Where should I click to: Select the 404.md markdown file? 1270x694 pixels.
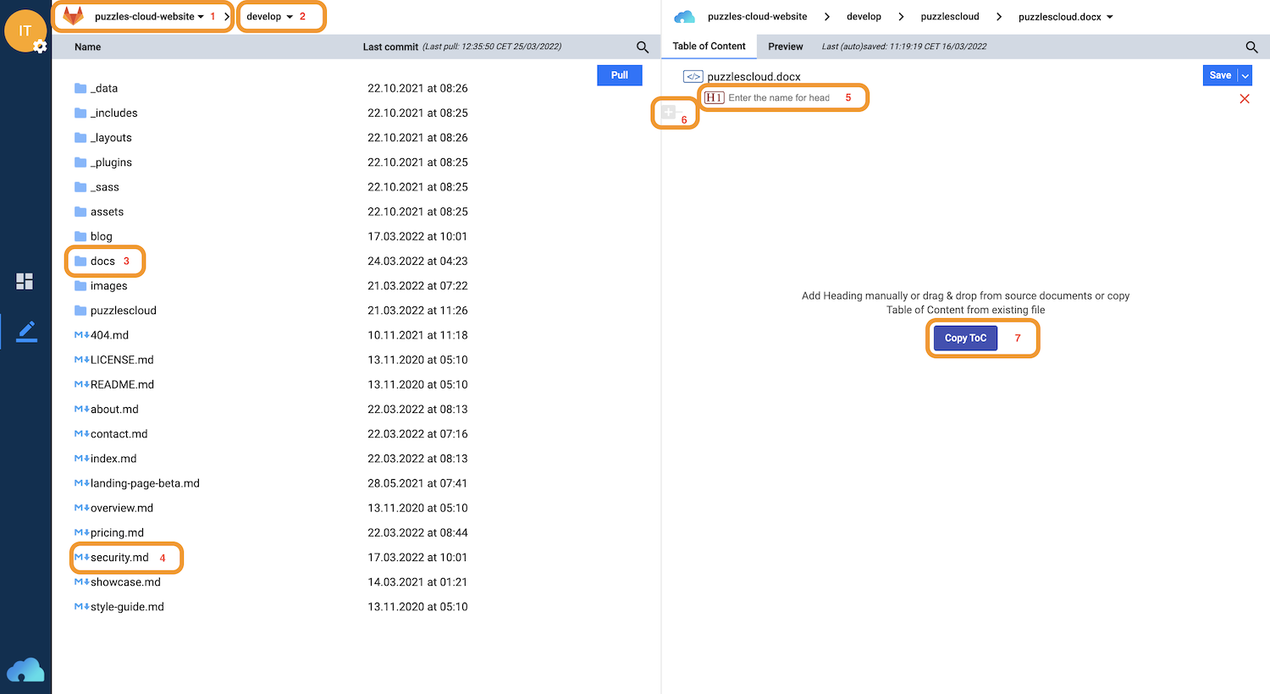(x=102, y=335)
